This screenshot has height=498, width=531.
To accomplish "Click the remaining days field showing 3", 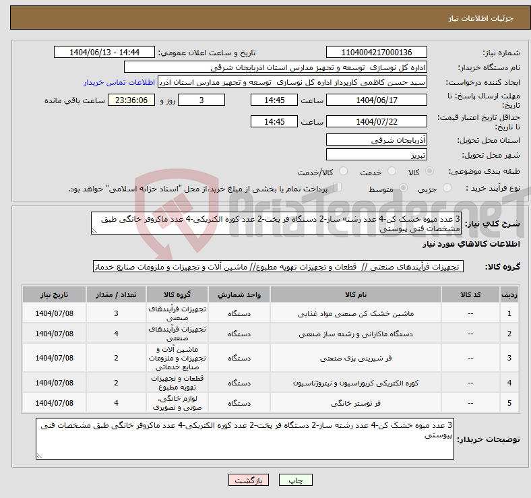I will (x=201, y=100).
